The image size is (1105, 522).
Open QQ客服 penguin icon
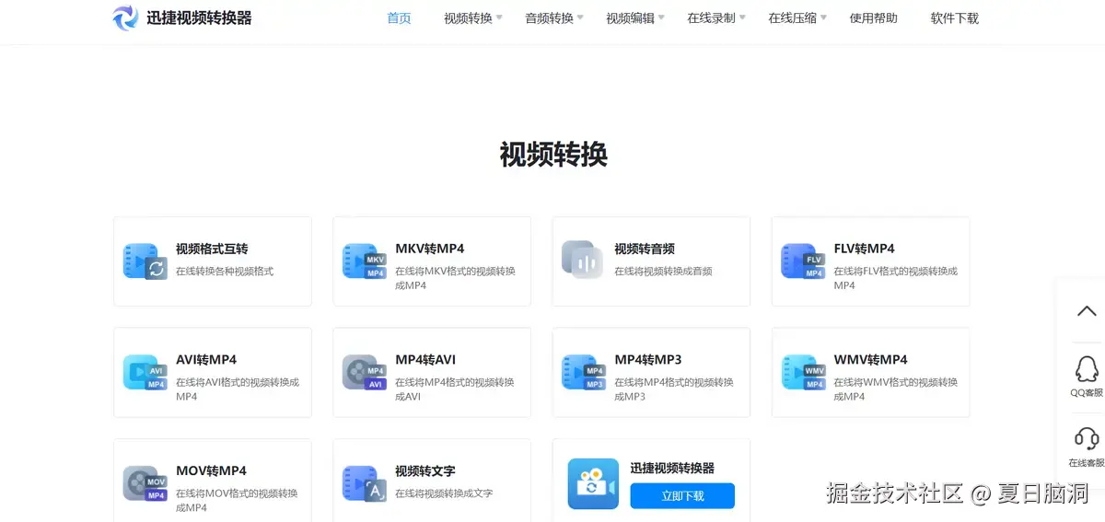click(x=1087, y=369)
